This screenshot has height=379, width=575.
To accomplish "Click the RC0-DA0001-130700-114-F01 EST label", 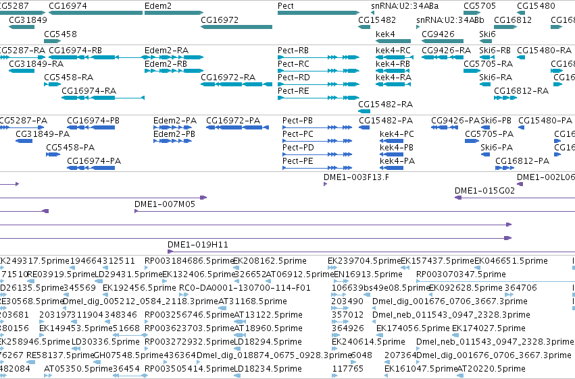I will [x=245, y=288].
